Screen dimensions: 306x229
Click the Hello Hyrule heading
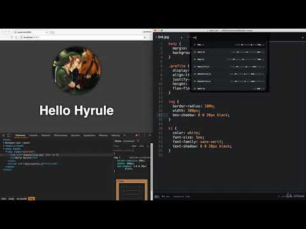[x=76, y=111]
